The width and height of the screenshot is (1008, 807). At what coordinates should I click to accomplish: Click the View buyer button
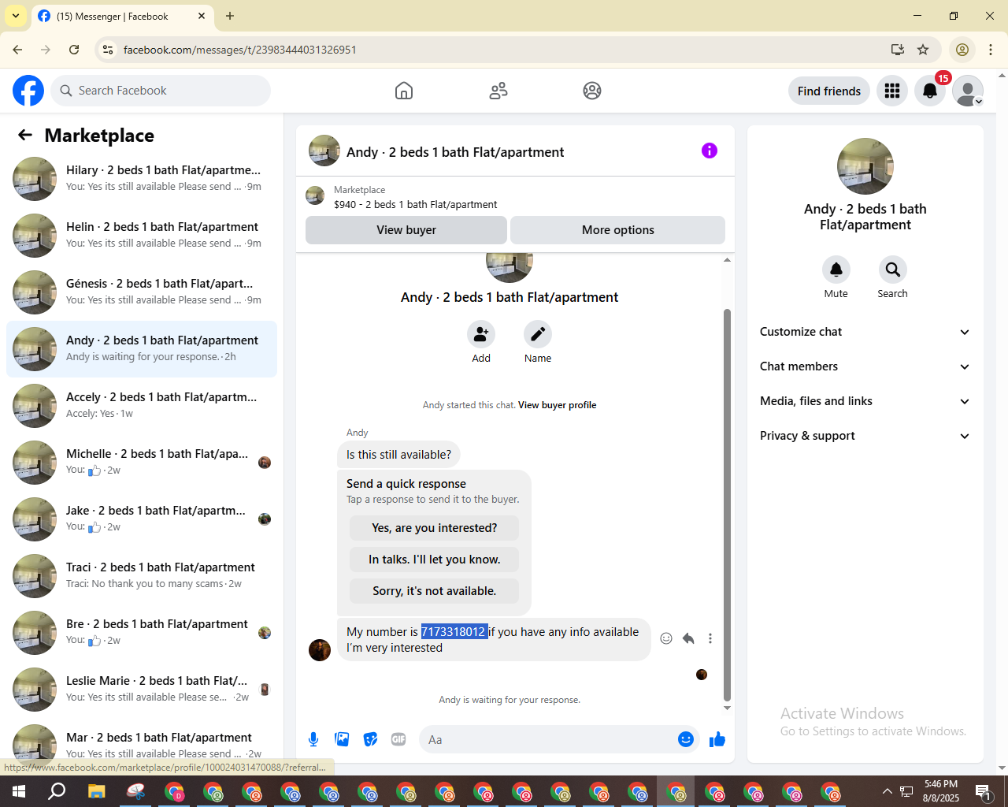pyautogui.click(x=406, y=230)
